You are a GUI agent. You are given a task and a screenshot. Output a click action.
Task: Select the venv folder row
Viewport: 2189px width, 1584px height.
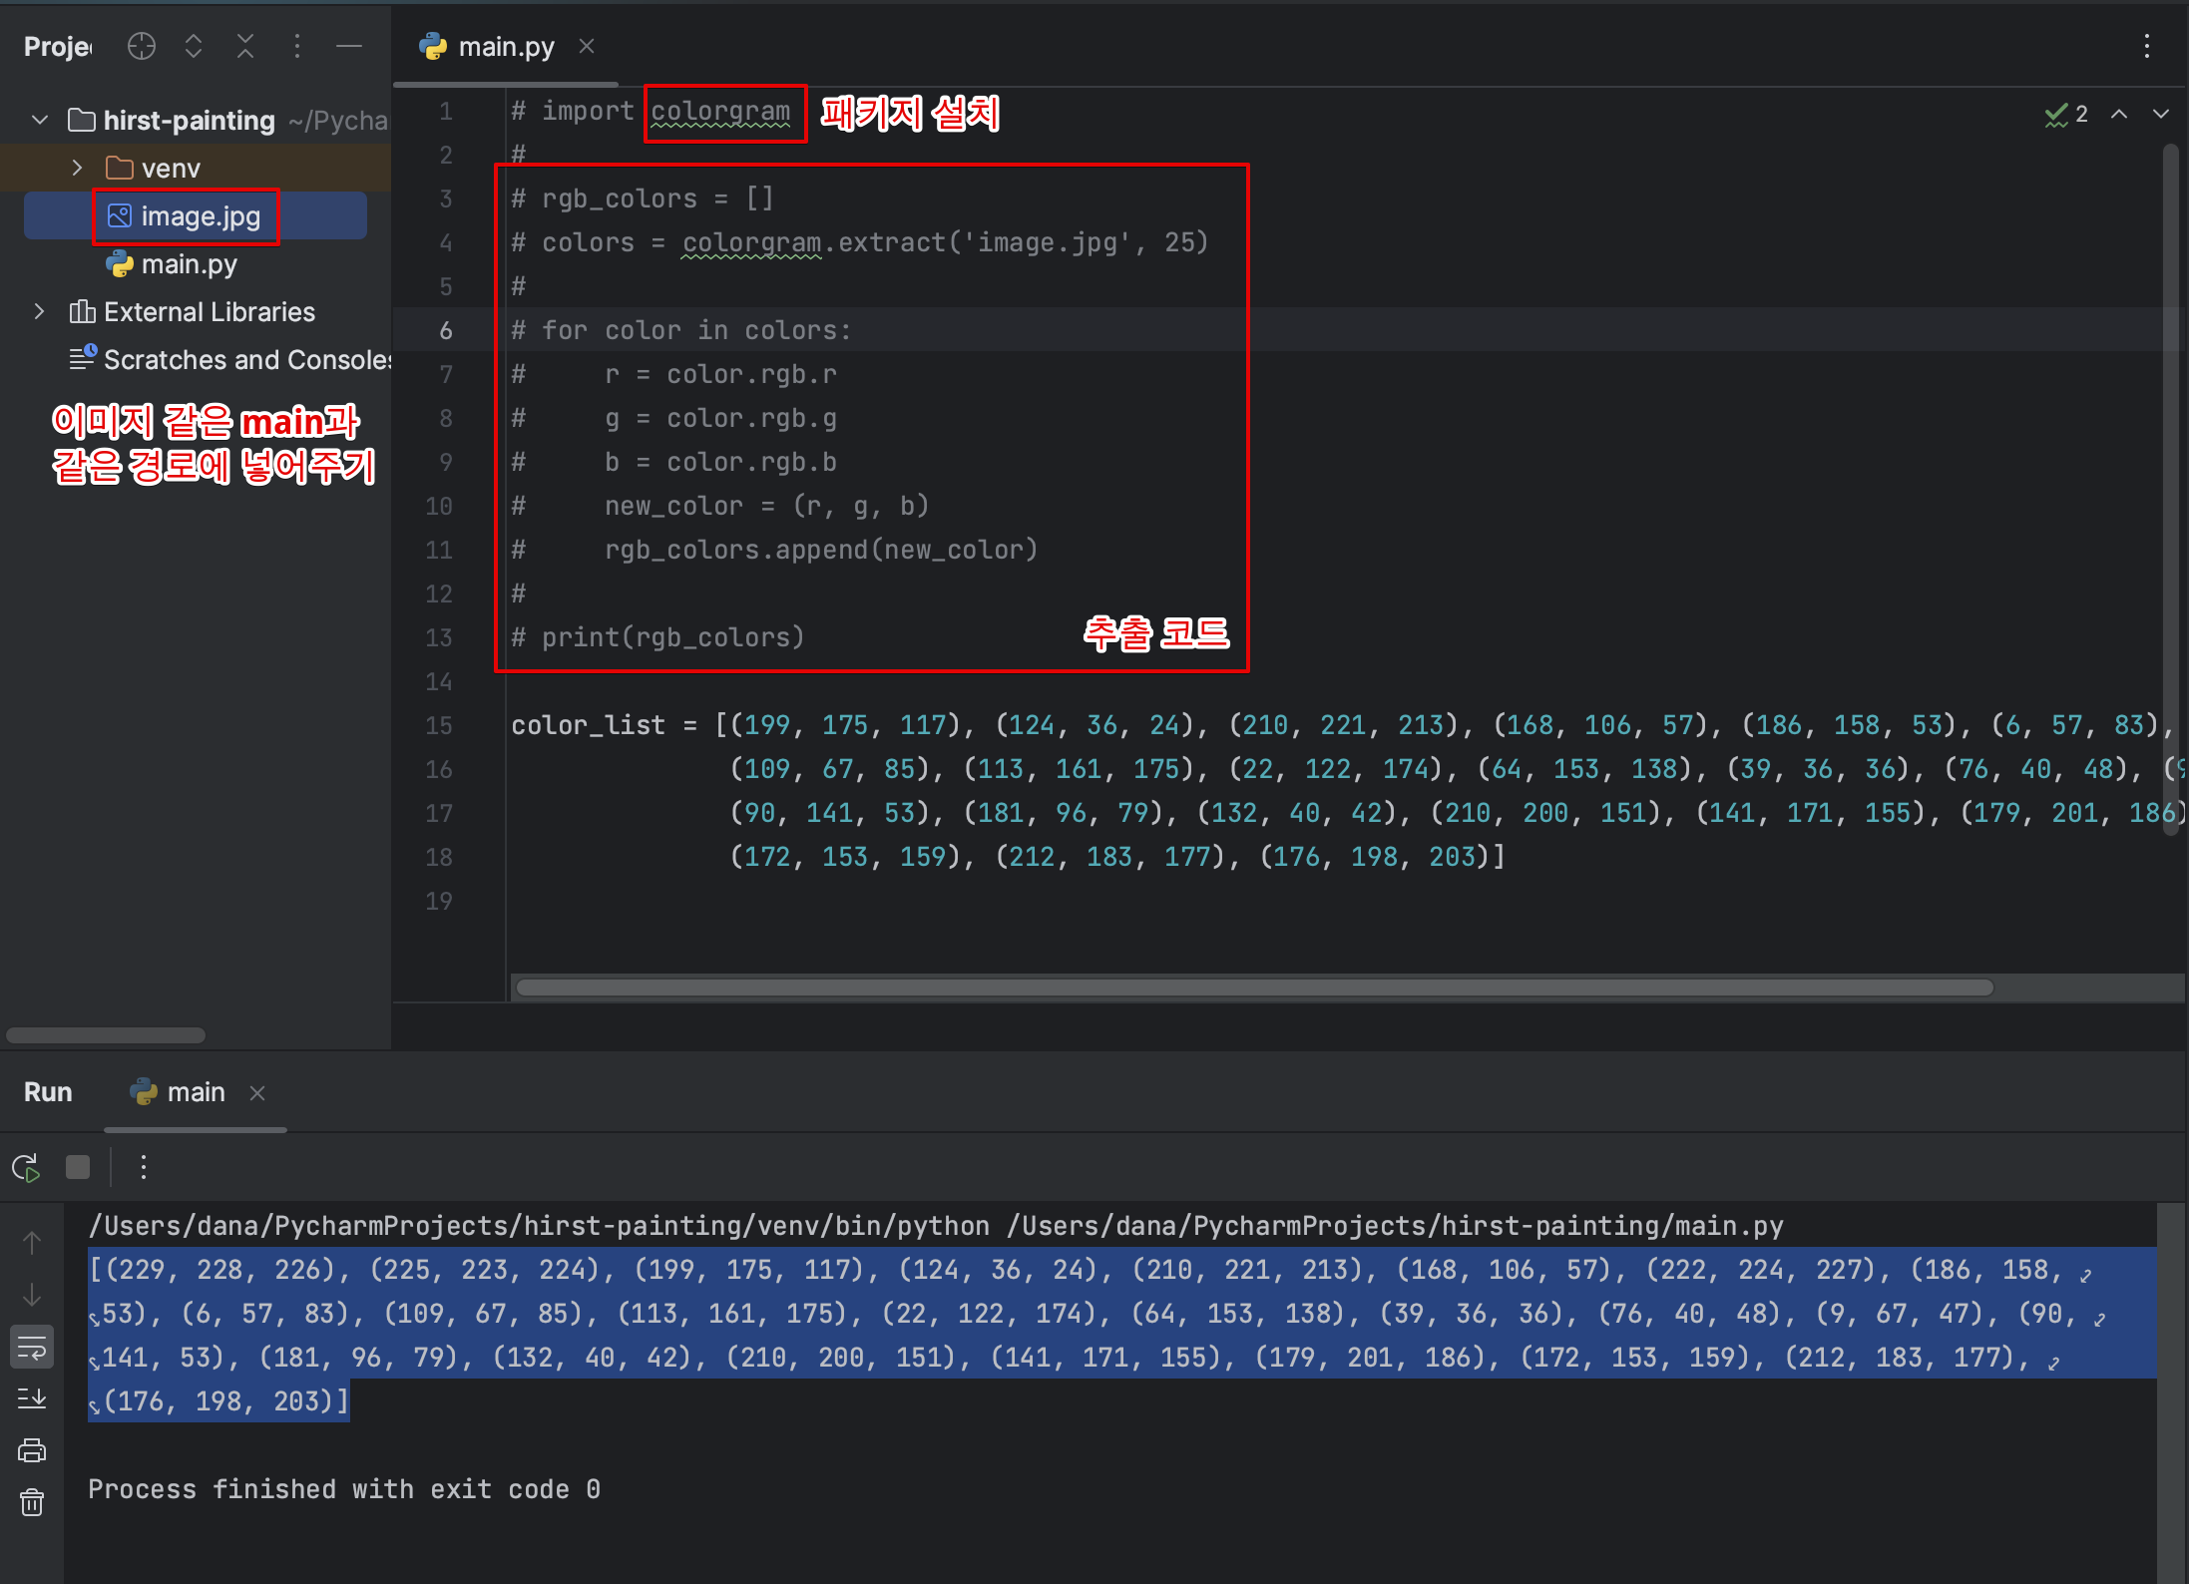point(196,168)
